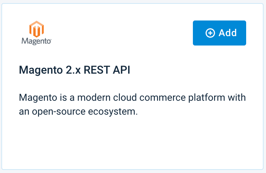
Task: Click the word "with" ending the first description line
Action: 237,97
